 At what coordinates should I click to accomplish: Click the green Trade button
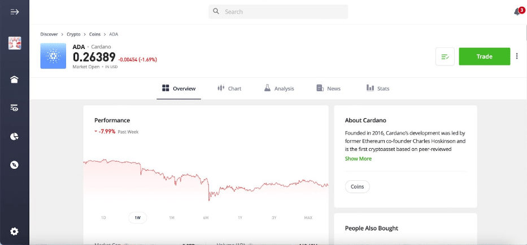click(484, 56)
